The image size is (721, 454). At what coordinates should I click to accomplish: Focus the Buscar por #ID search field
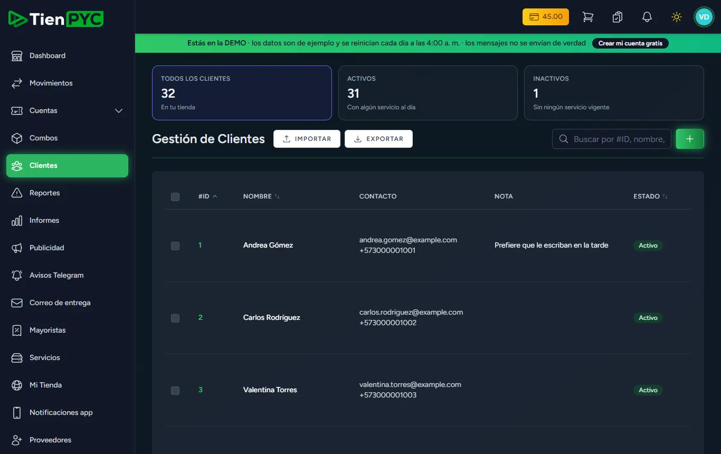[x=612, y=139]
